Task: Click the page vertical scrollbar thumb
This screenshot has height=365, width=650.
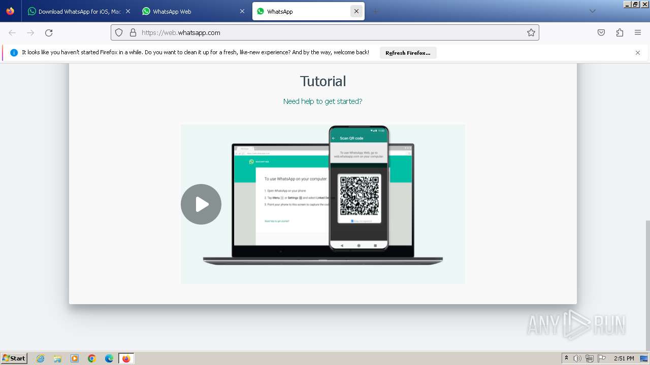Action: (x=647, y=285)
